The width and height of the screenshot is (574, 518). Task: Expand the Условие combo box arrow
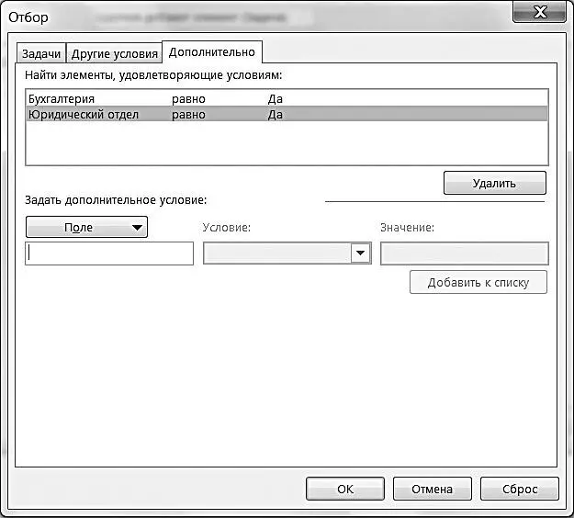point(361,254)
